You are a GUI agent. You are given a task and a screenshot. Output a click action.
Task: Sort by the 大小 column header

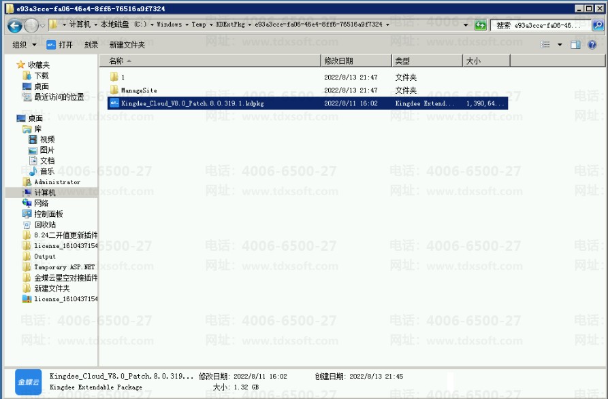[x=486, y=60]
